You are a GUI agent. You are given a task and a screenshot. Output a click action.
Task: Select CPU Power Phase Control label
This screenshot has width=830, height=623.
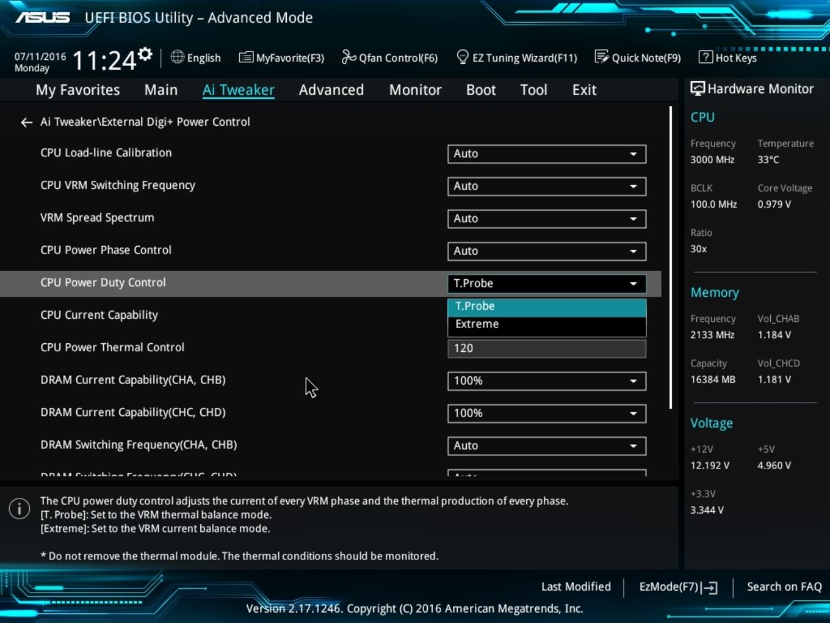tap(106, 250)
